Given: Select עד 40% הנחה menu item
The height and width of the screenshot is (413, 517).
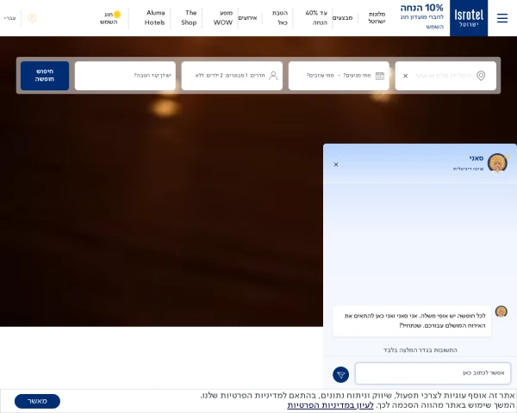Looking at the screenshot, I should (x=316, y=18).
